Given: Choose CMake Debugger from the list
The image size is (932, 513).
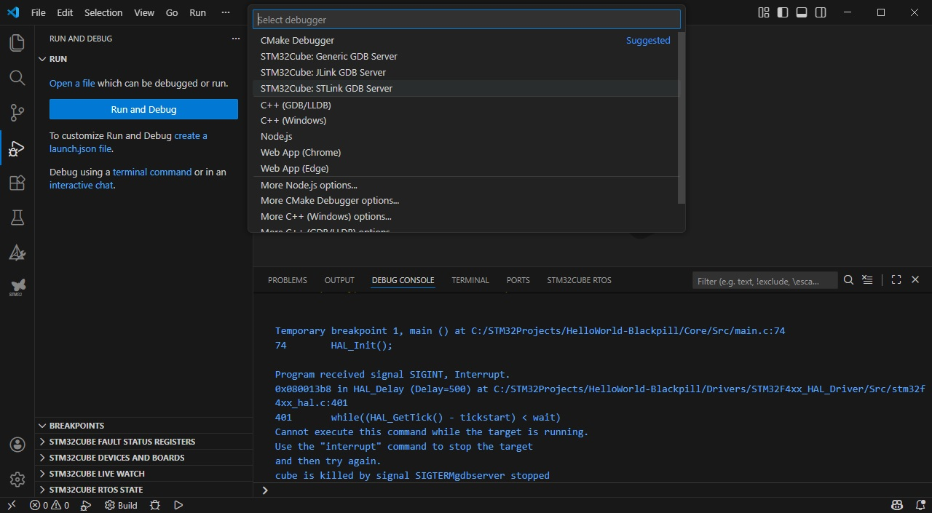Looking at the screenshot, I should pyautogui.click(x=465, y=40).
